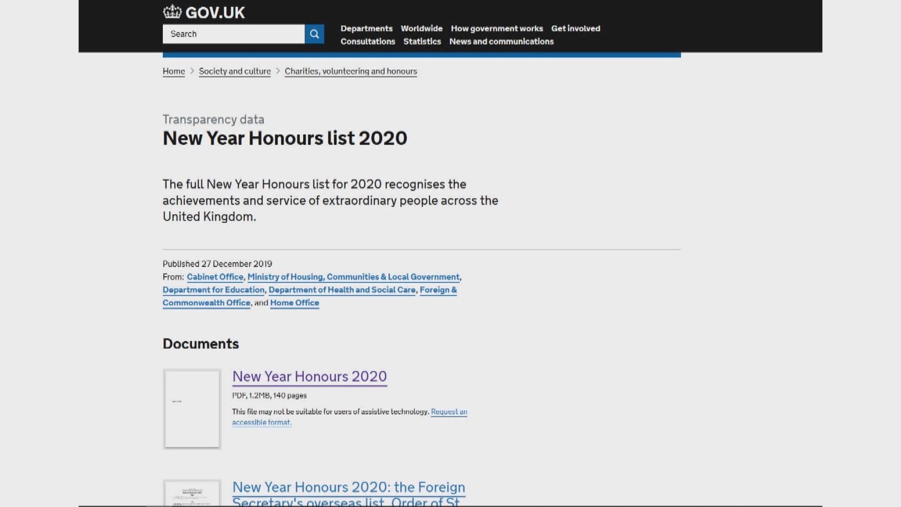
Task: Click the Home breadcrumb link
Action: click(174, 71)
